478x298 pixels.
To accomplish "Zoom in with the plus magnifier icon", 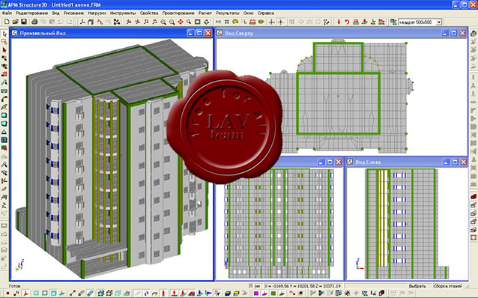I will point(163,22).
